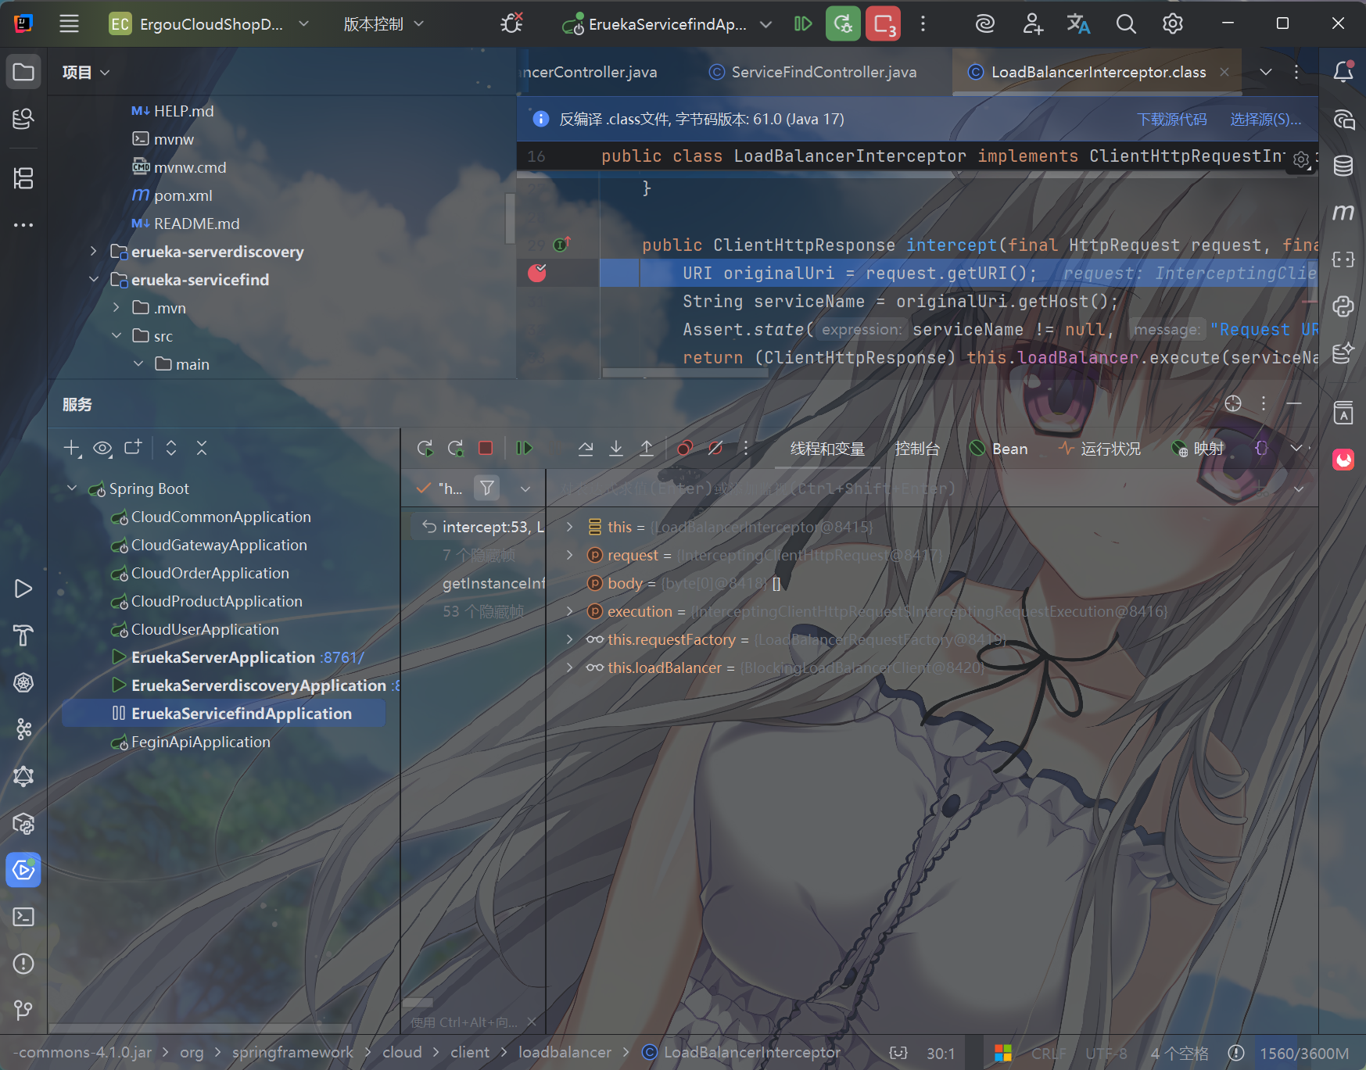1366x1070 pixels.
Task: Collapse the src folder
Action: [116, 336]
